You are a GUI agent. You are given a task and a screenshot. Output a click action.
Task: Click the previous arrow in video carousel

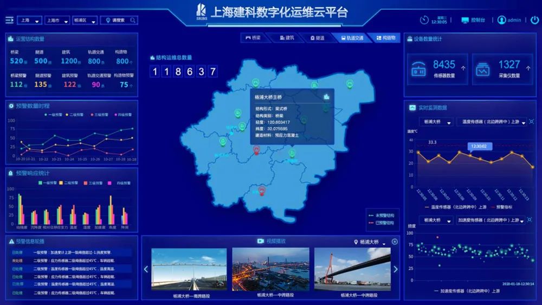(x=146, y=269)
